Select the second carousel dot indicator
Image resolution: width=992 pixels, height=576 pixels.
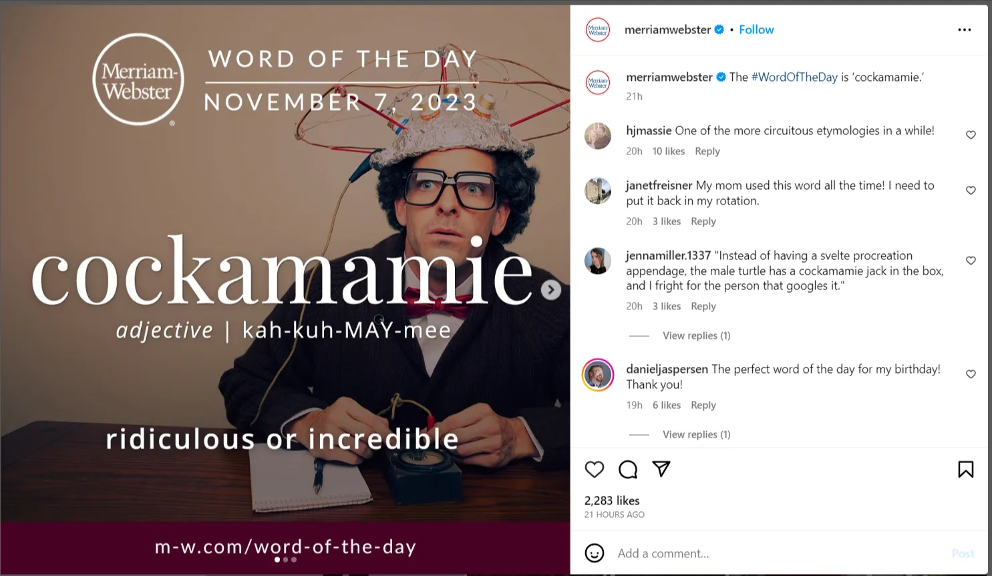click(x=286, y=560)
